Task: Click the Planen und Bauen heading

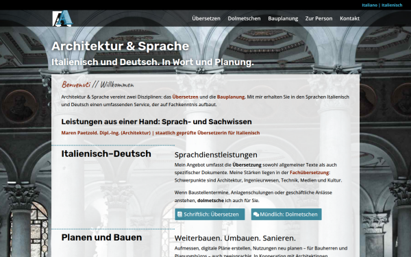Action: [x=101, y=237]
